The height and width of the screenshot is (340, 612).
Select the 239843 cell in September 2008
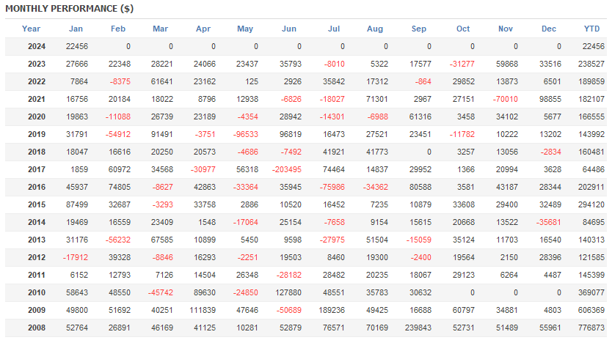click(x=416, y=328)
